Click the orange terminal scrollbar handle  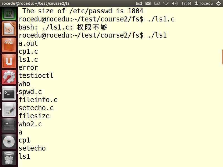(222, 57)
